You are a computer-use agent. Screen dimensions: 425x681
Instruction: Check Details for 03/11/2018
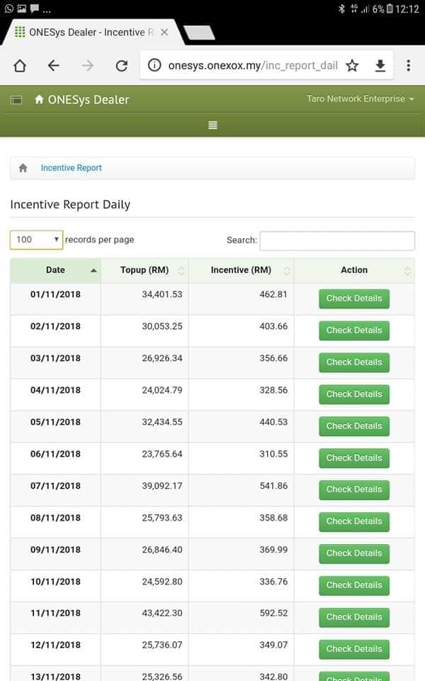click(354, 362)
